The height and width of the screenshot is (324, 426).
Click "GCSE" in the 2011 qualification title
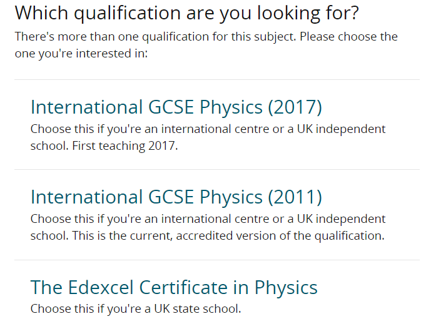tap(171, 197)
